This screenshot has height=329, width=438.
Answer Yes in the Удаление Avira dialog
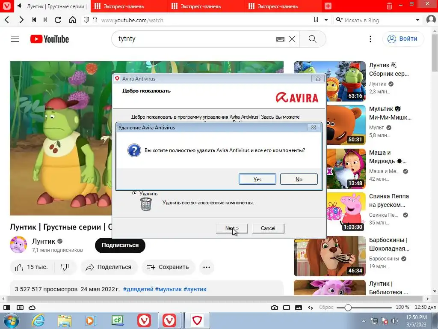[257, 179]
